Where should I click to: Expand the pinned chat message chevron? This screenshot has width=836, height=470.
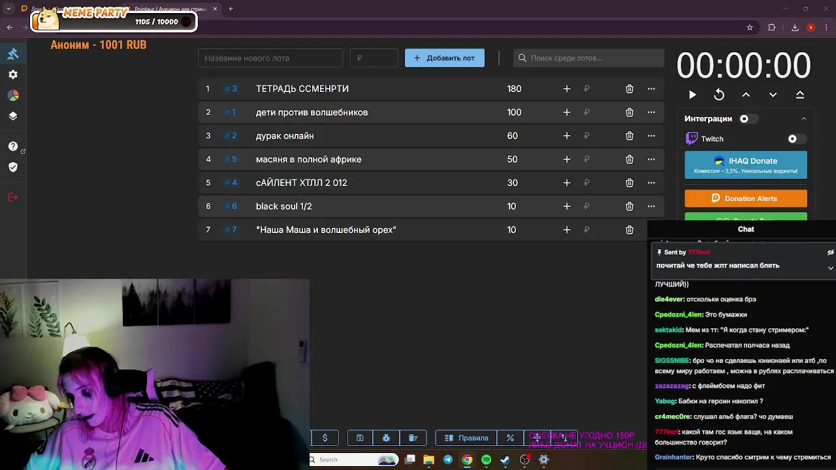click(x=830, y=268)
